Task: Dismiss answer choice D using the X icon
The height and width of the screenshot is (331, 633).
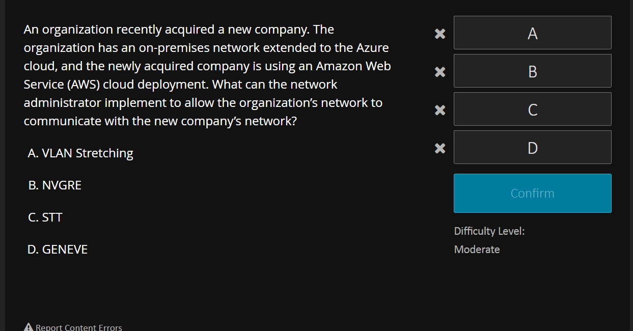Action: click(x=439, y=148)
